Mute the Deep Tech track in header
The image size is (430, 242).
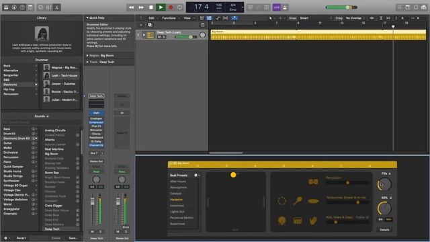pyautogui.click(x=159, y=37)
